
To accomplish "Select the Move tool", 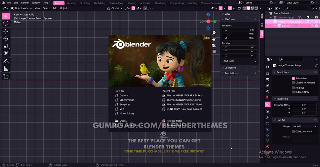I will 6,31.
